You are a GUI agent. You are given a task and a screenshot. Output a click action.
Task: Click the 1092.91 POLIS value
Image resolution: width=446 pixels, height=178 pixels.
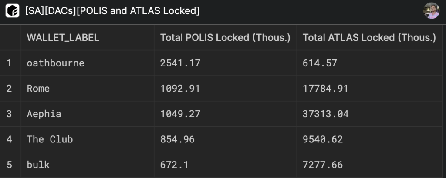180,89
